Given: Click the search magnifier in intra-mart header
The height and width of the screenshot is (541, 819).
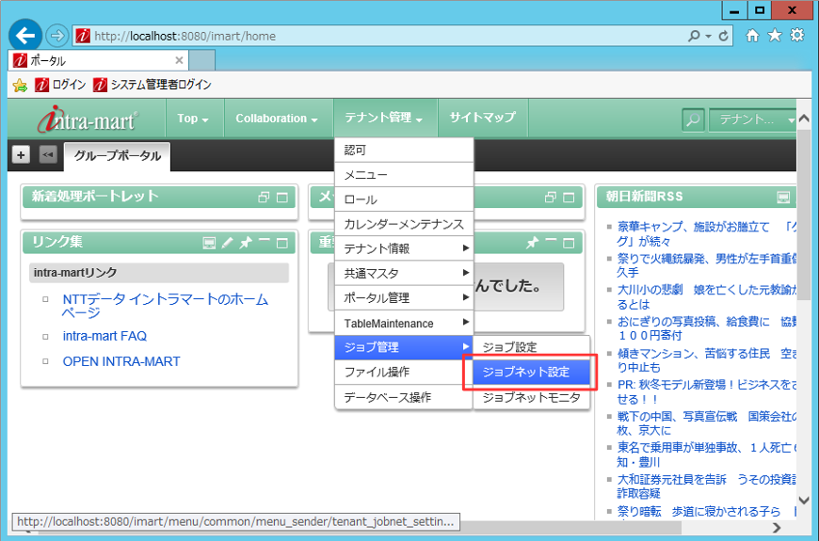Looking at the screenshot, I should [693, 120].
